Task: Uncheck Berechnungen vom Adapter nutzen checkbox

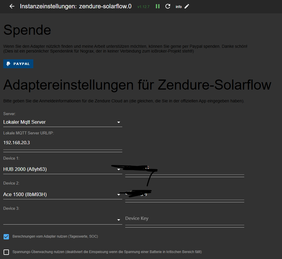Action: click(6, 237)
